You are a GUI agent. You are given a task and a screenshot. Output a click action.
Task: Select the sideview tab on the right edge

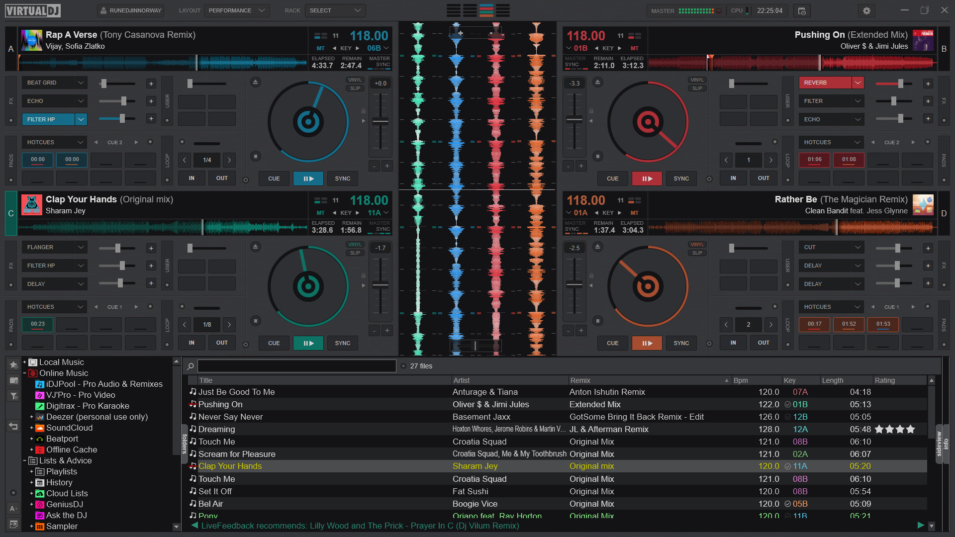940,443
